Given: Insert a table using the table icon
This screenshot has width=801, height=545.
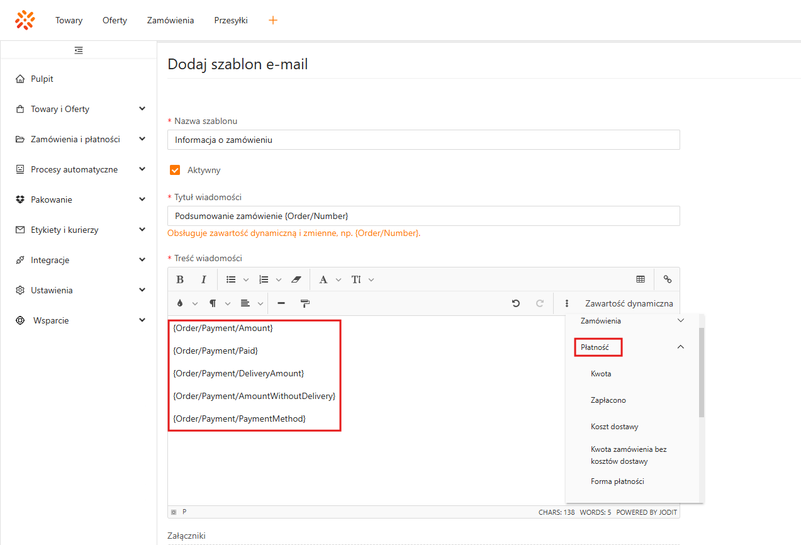Looking at the screenshot, I should 641,279.
